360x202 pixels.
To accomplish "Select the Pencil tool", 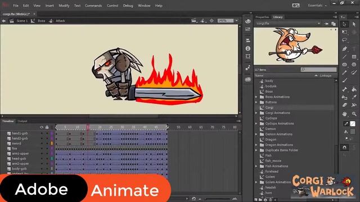I will pos(344,72).
